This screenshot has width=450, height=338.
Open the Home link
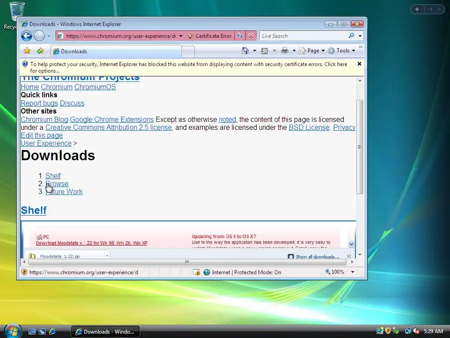pos(30,87)
